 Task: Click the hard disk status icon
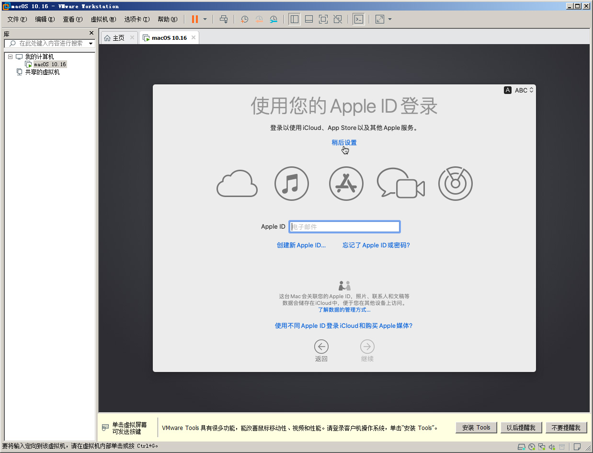(x=522, y=447)
